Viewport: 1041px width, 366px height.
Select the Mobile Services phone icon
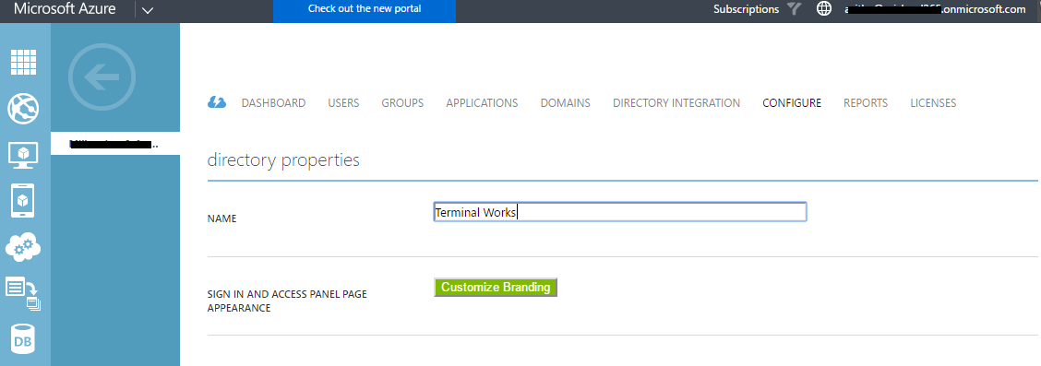23,201
